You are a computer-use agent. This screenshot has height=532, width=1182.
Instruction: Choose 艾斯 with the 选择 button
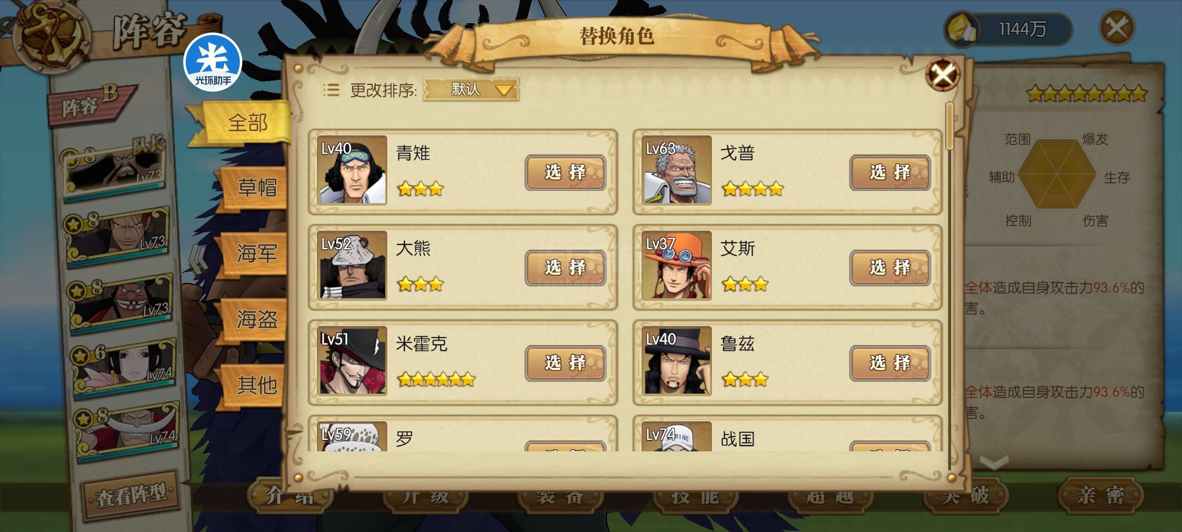pos(890,268)
